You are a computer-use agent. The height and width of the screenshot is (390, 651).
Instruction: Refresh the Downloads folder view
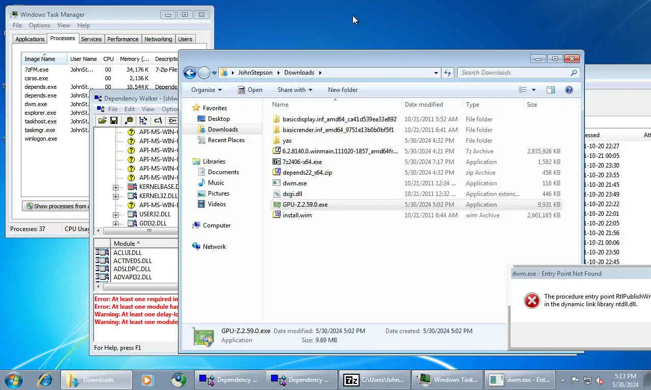[448, 73]
